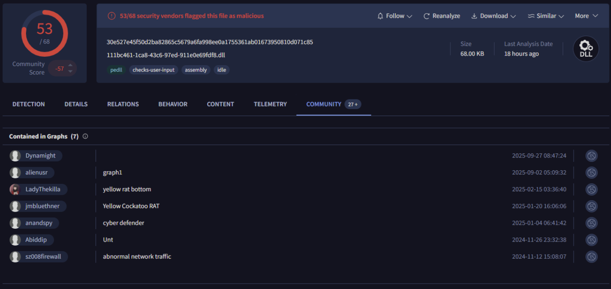
Task: Open user profile alienusr
Action: pyautogui.click(x=36, y=172)
